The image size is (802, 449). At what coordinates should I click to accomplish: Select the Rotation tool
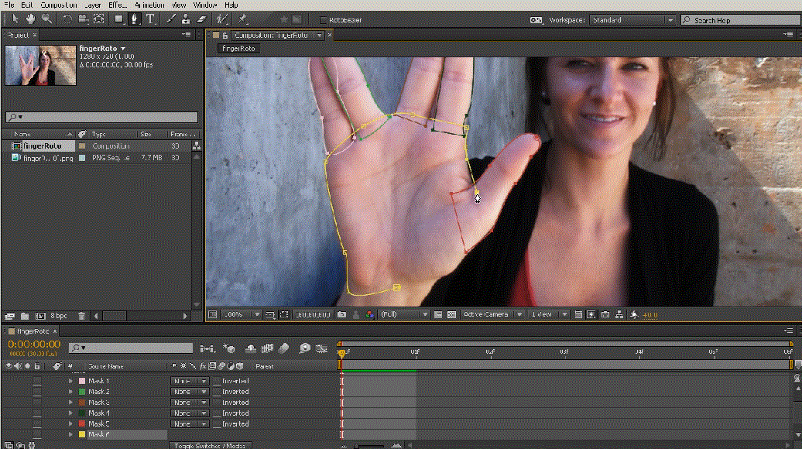[x=67, y=19]
